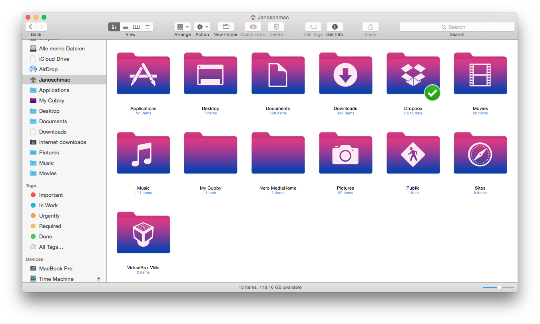Open Quick Look from the toolbar
The height and width of the screenshot is (324, 540).
(253, 27)
